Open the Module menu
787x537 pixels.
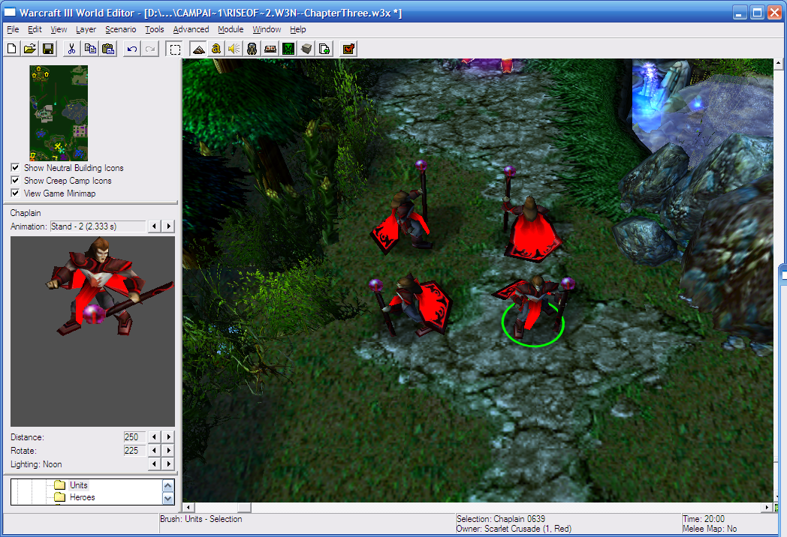tap(231, 29)
